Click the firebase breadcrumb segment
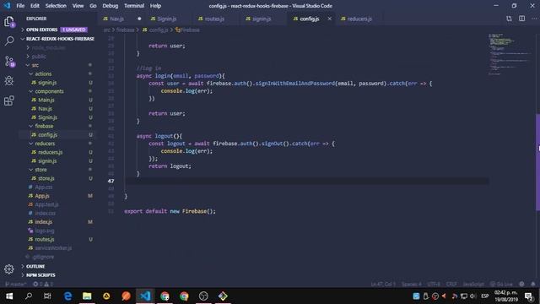 (x=125, y=30)
